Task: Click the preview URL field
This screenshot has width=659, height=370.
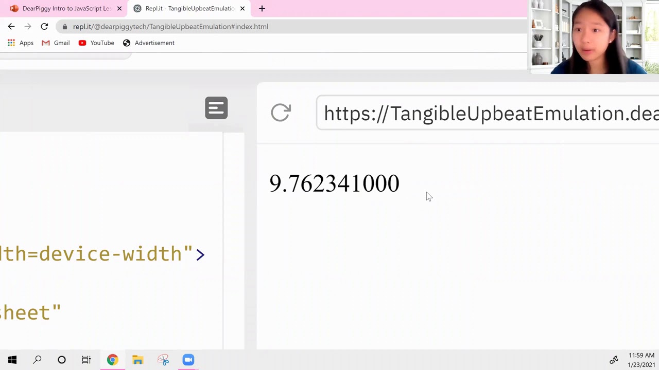Action: [x=488, y=113]
